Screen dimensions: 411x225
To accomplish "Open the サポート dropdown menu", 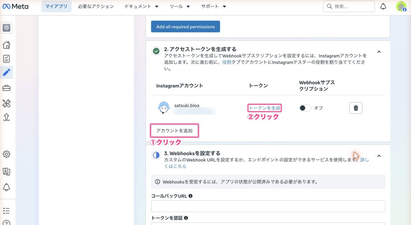I will coord(213,7).
